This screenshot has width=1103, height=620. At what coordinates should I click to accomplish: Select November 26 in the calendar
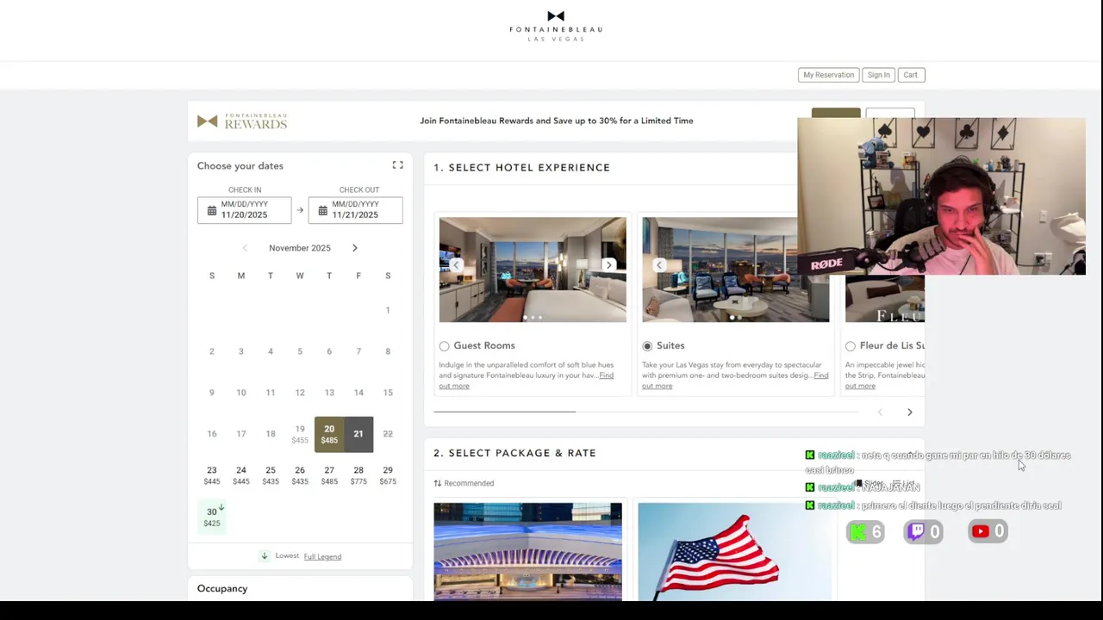click(300, 475)
